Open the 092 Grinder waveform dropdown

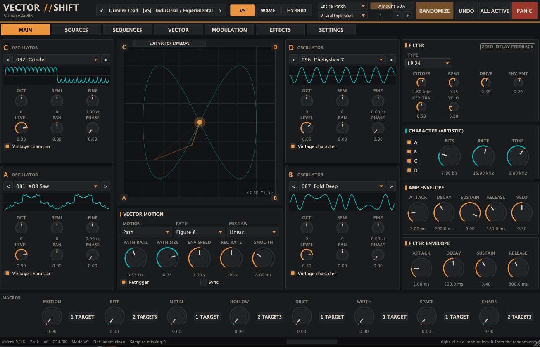[57, 60]
